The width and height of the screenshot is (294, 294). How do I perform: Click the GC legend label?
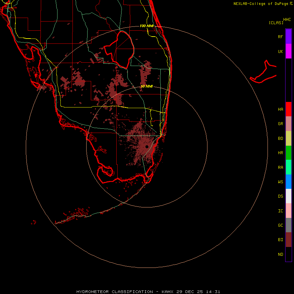(280, 225)
